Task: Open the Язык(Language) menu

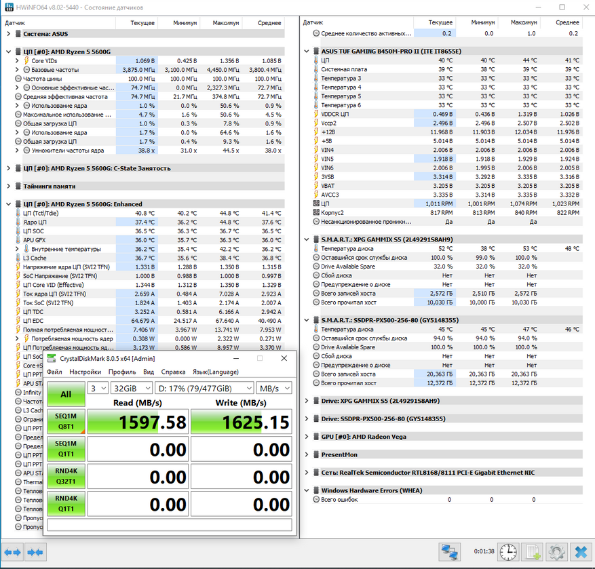Action: click(216, 372)
